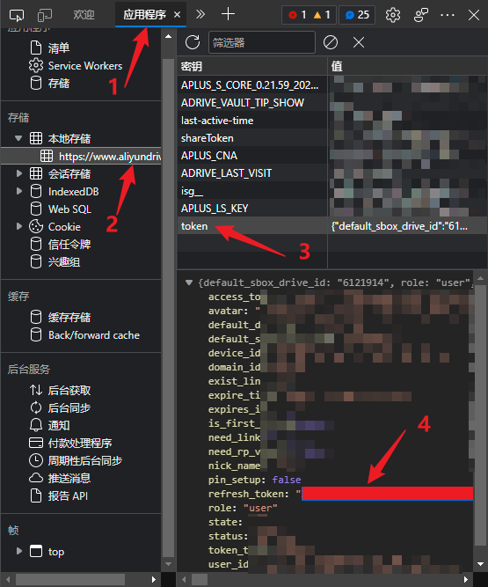
Task: Click the add tool plus icon
Action: [228, 15]
